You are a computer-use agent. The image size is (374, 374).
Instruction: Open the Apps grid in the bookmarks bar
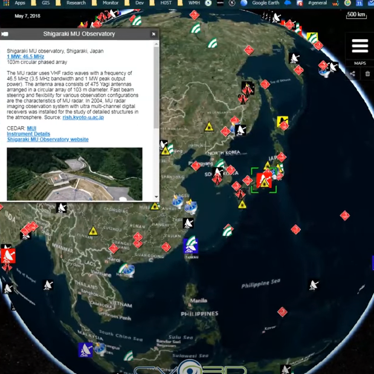coord(6,3)
